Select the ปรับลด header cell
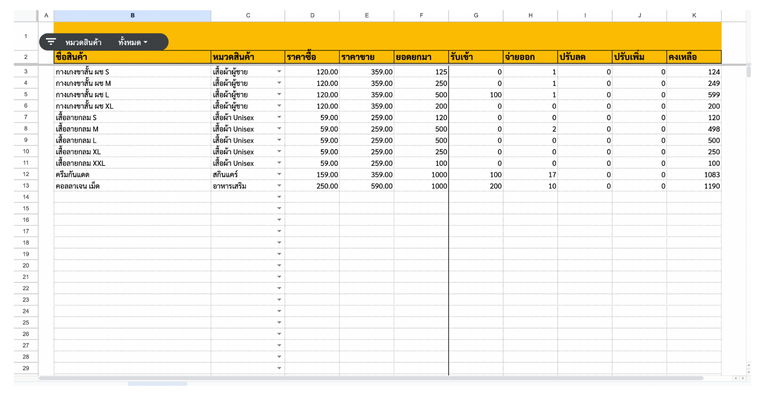 [585, 57]
